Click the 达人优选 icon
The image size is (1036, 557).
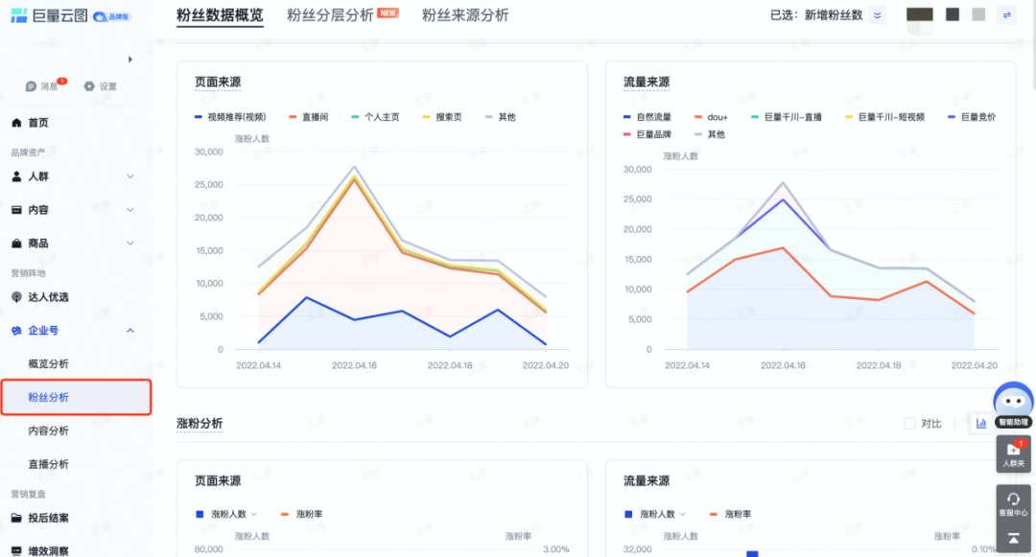coord(16,297)
